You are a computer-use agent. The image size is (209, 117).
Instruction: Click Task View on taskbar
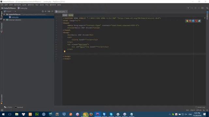(10, 114)
